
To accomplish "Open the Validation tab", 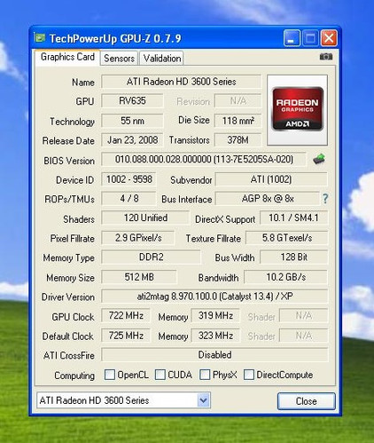I will pyautogui.click(x=162, y=58).
